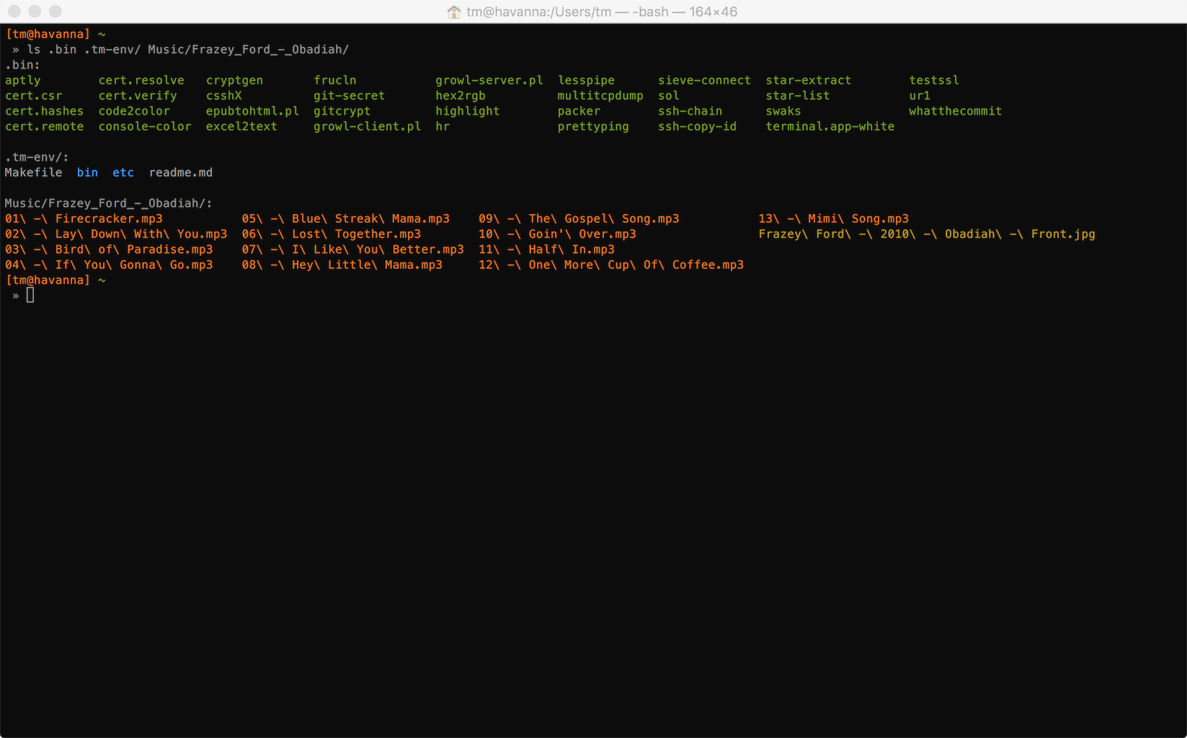The image size is (1187, 738).
Task: Select the cryptgen entry
Action: tap(234, 80)
